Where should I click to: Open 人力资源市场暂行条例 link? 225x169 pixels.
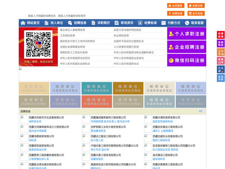pos(126,47)
